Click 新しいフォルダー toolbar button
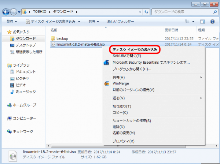The width and height of the screenshot is (220, 164). coord(121,22)
